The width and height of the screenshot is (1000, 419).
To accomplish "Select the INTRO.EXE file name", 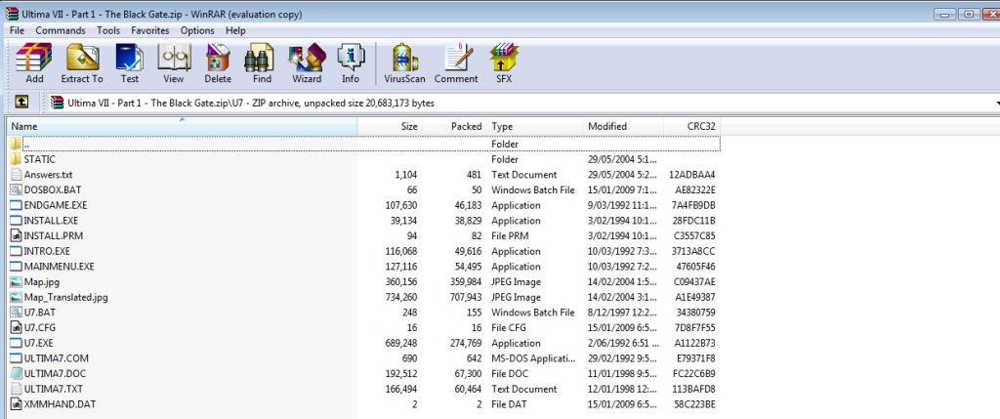I will pos(47,251).
